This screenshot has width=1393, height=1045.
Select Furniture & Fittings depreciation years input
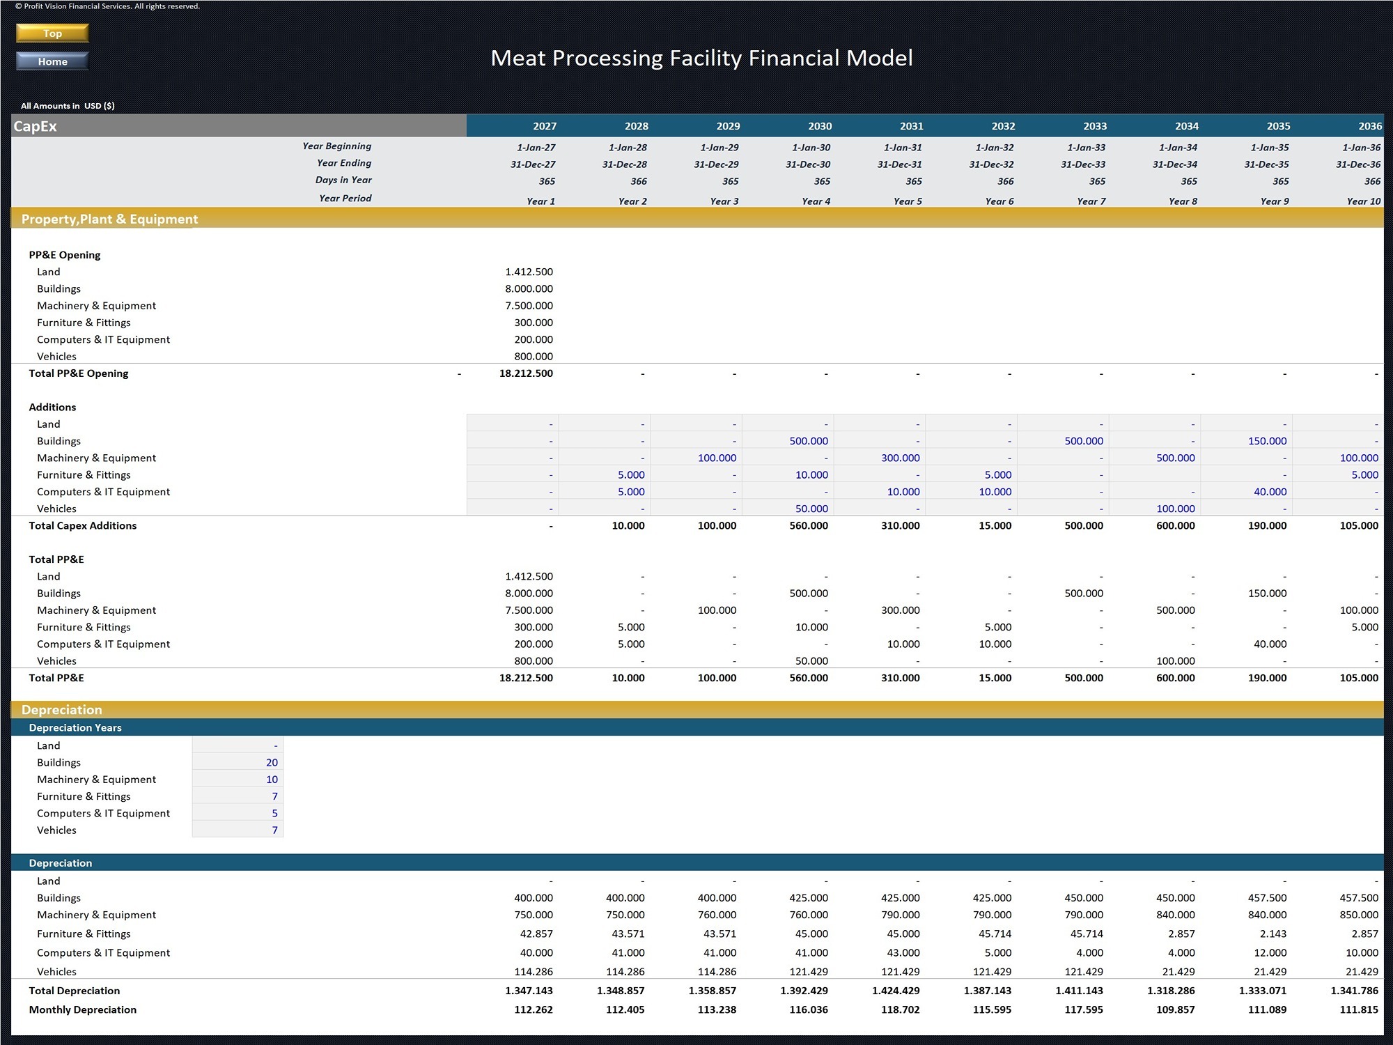238,796
